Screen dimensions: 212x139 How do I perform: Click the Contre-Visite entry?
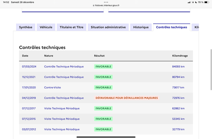click(52, 87)
